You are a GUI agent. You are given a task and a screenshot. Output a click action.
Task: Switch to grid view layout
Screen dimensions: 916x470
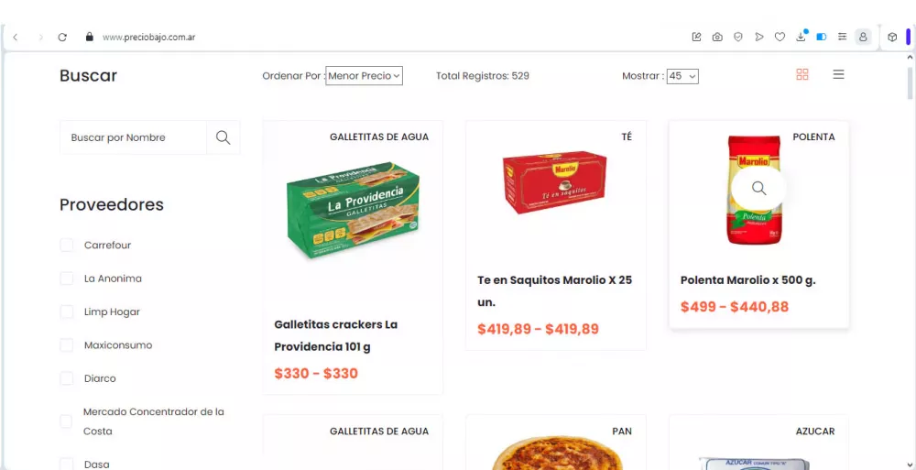click(x=802, y=74)
